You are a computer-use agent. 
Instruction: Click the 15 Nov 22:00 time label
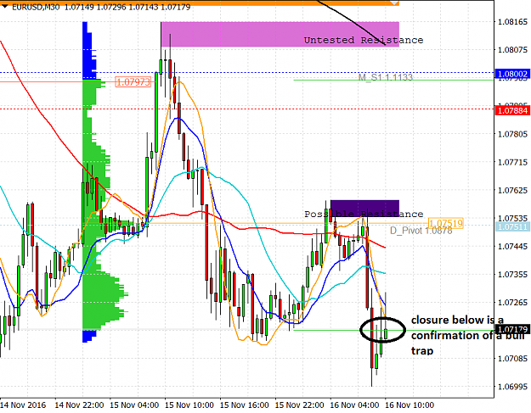click(x=300, y=405)
